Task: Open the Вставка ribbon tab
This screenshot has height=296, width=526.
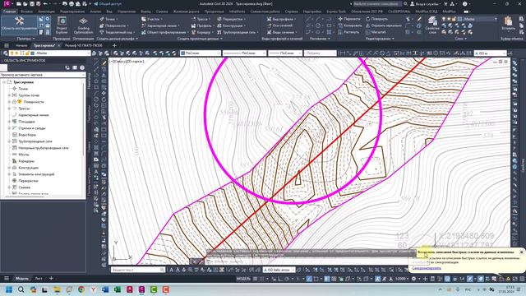Action: 27,12
